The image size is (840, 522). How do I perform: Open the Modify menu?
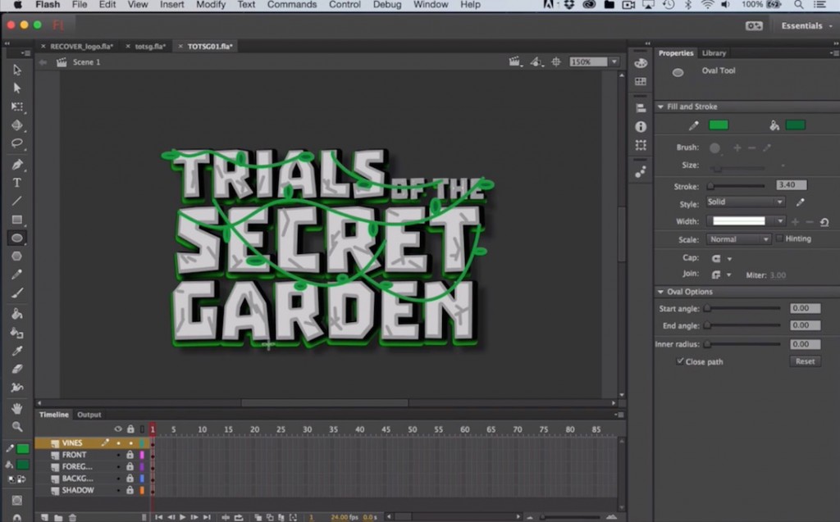(211, 4)
